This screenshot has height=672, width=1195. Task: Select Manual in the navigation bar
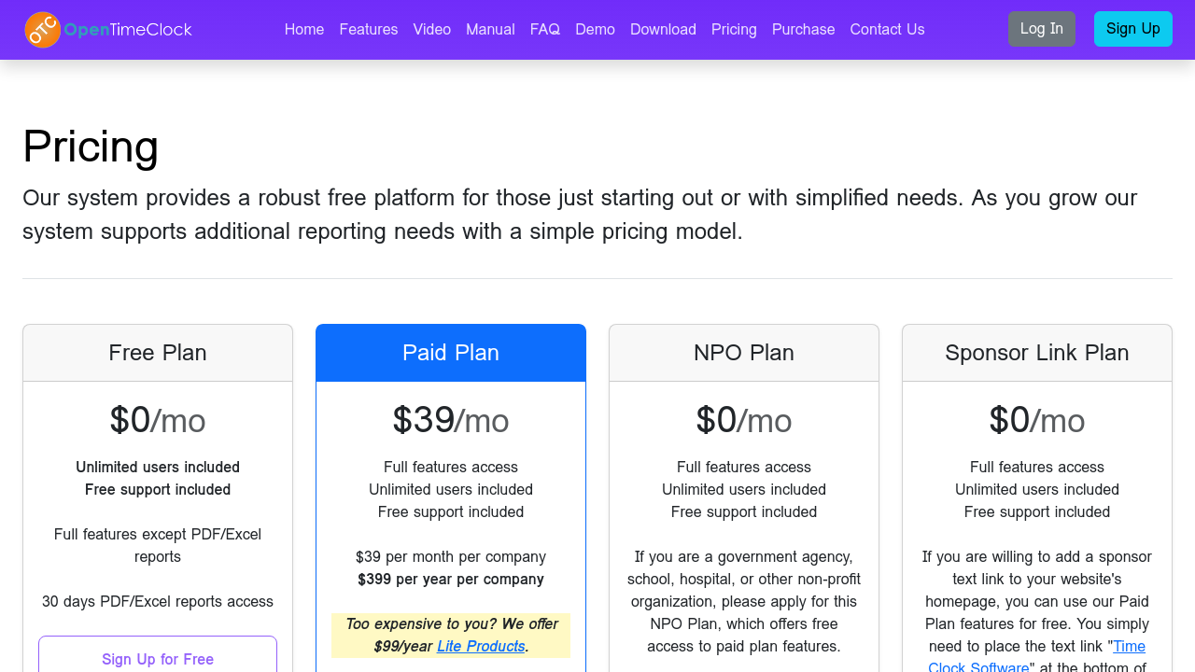point(490,29)
